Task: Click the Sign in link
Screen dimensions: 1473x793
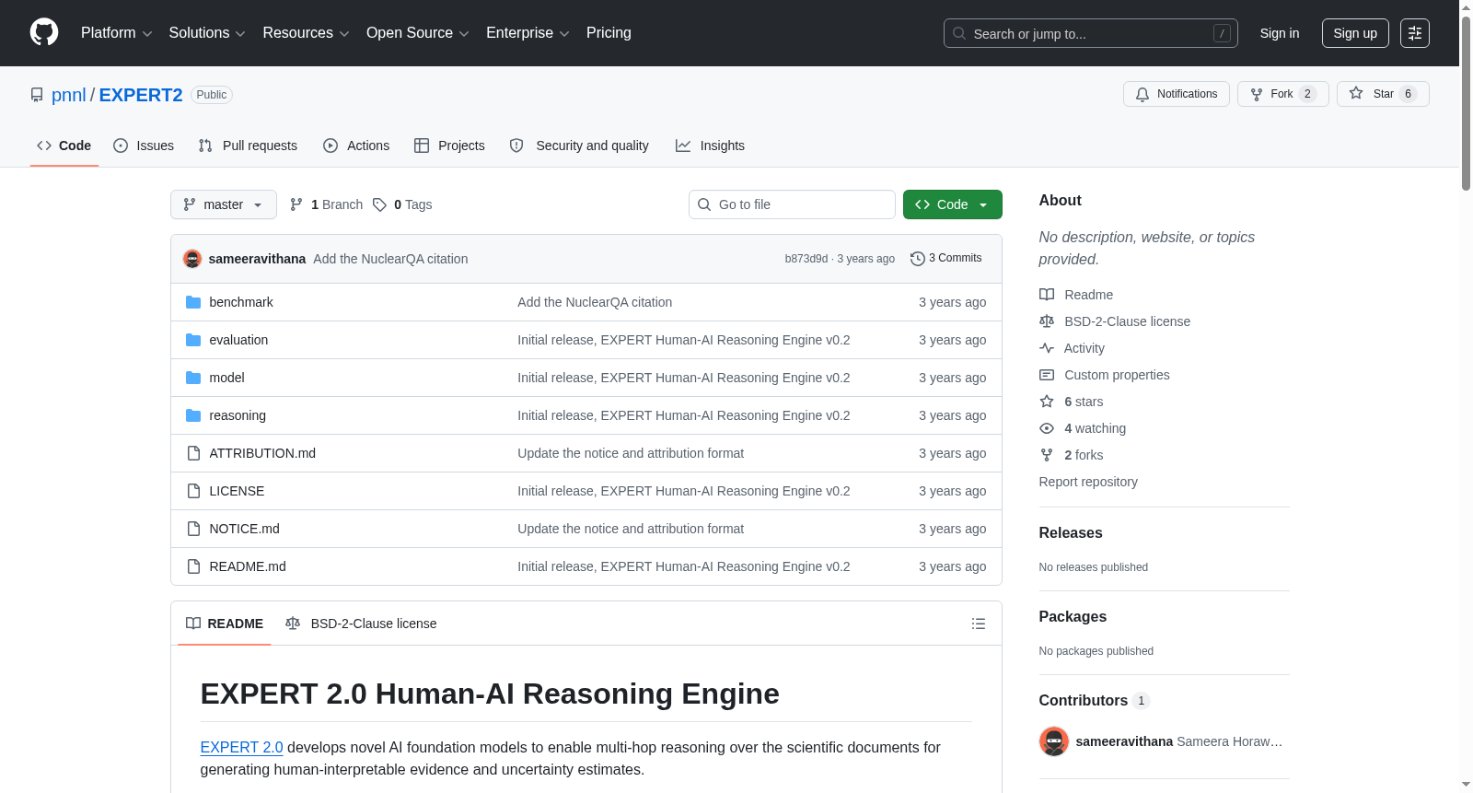Action: (1280, 33)
